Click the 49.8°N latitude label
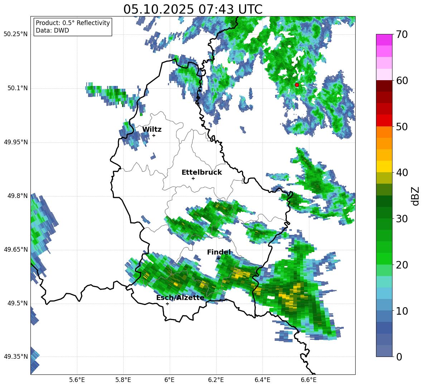This screenshot has width=424, height=387. click(x=18, y=196)
